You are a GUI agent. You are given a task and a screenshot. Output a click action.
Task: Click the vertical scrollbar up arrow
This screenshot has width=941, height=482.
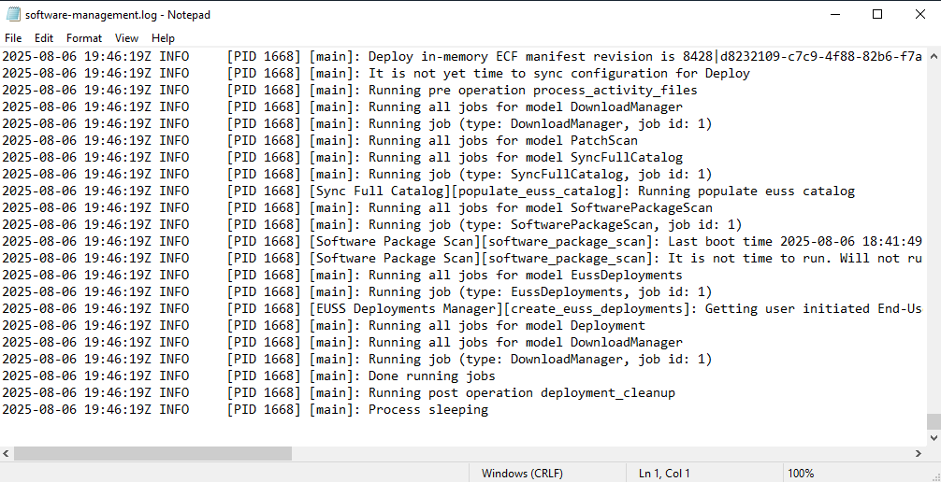[934, 55]
